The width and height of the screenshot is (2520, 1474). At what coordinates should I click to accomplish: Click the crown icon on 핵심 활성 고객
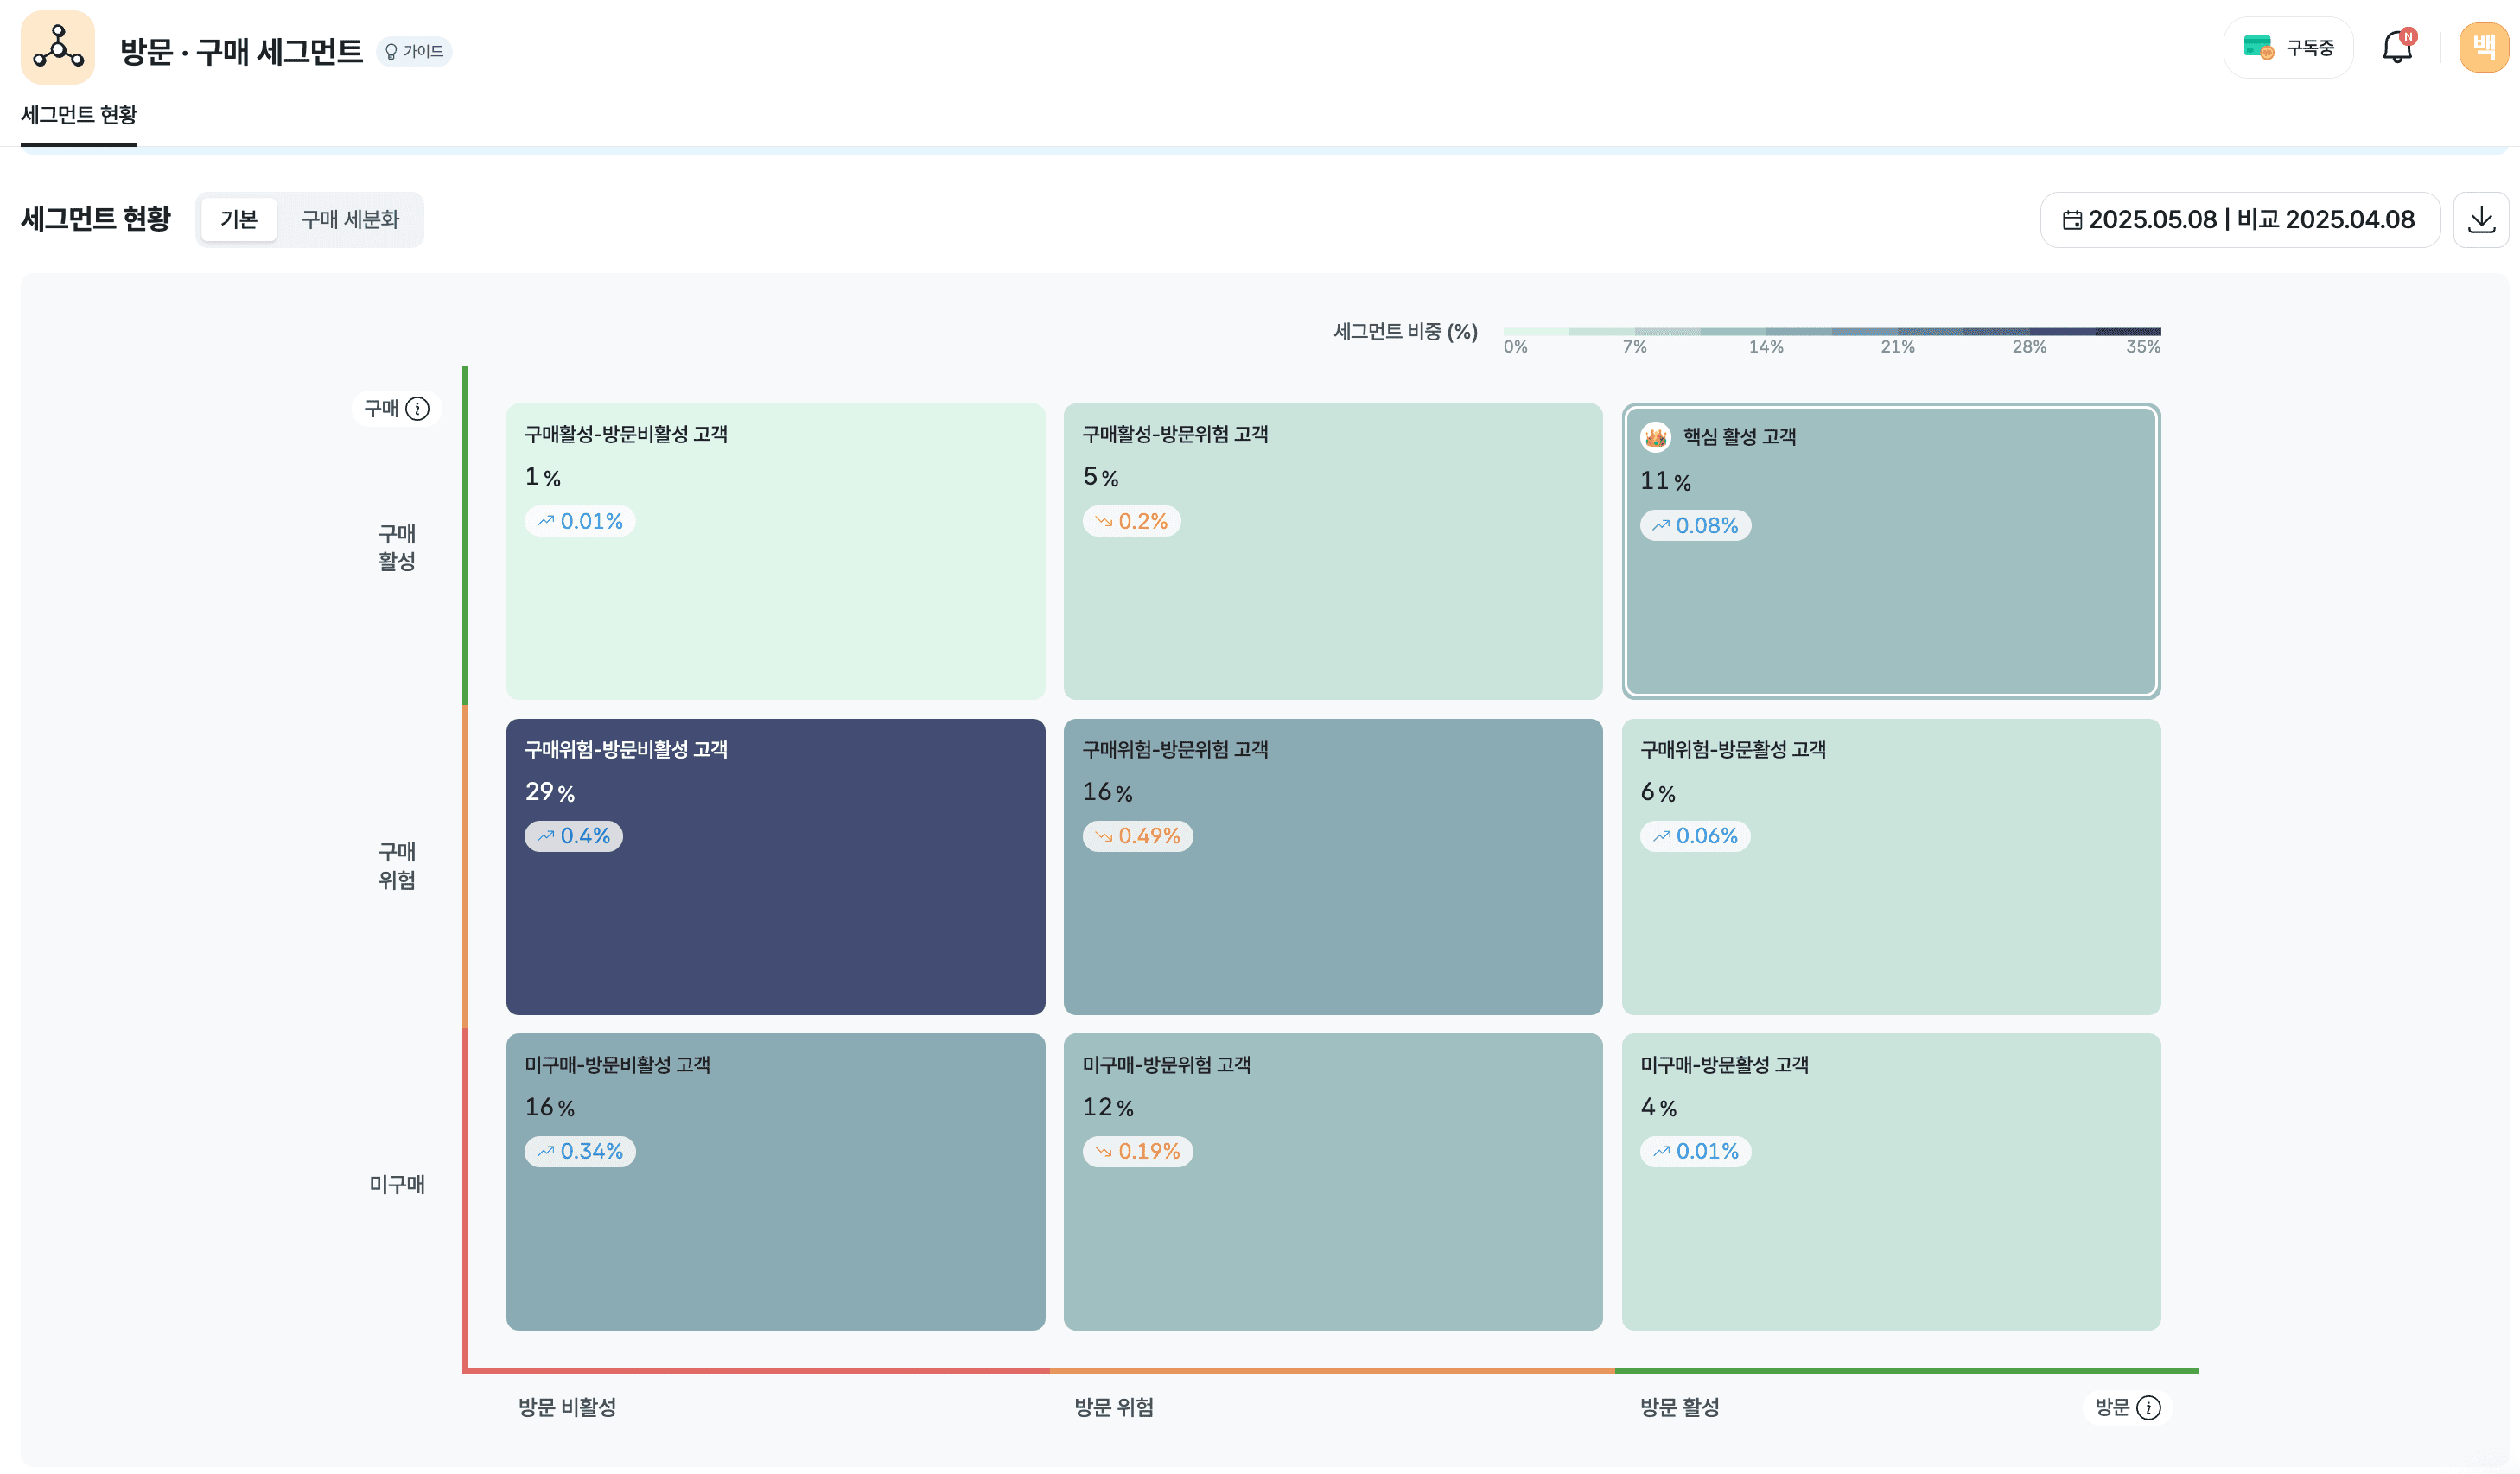click(1655, 437)
